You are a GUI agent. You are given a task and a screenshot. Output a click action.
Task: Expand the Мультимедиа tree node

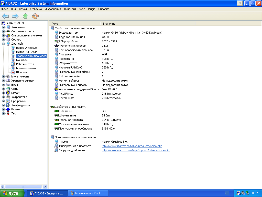pos(4,76)
